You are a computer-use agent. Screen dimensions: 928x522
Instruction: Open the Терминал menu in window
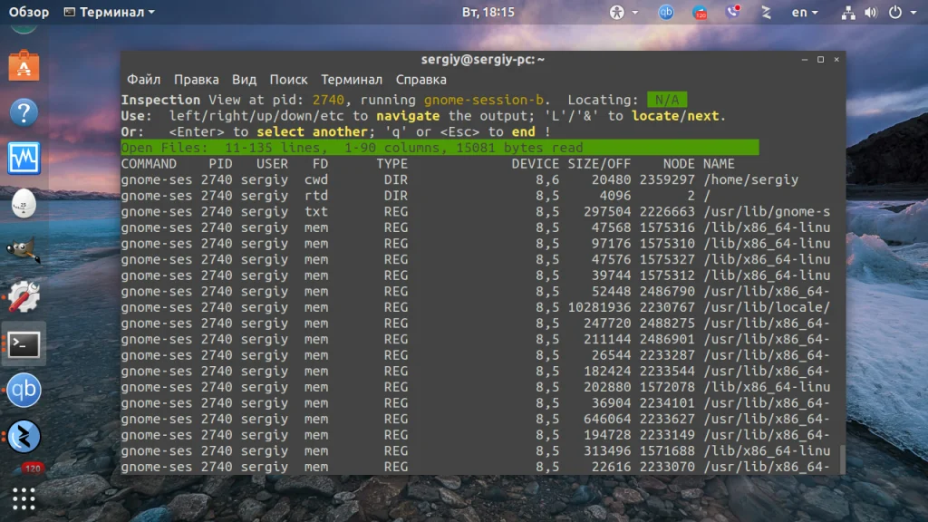point(352,80)
